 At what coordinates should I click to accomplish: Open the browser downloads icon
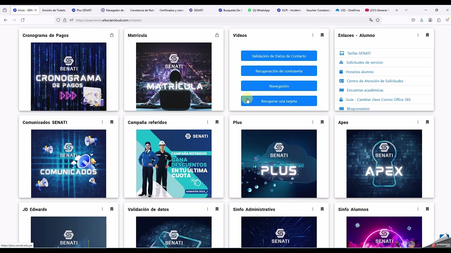point(422,20)
